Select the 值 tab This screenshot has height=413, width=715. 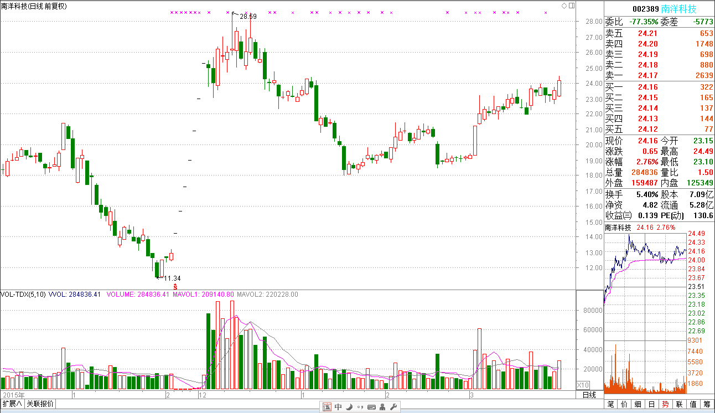coord(694,404)
